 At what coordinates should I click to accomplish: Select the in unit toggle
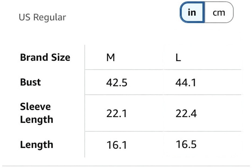click(192, 12)
